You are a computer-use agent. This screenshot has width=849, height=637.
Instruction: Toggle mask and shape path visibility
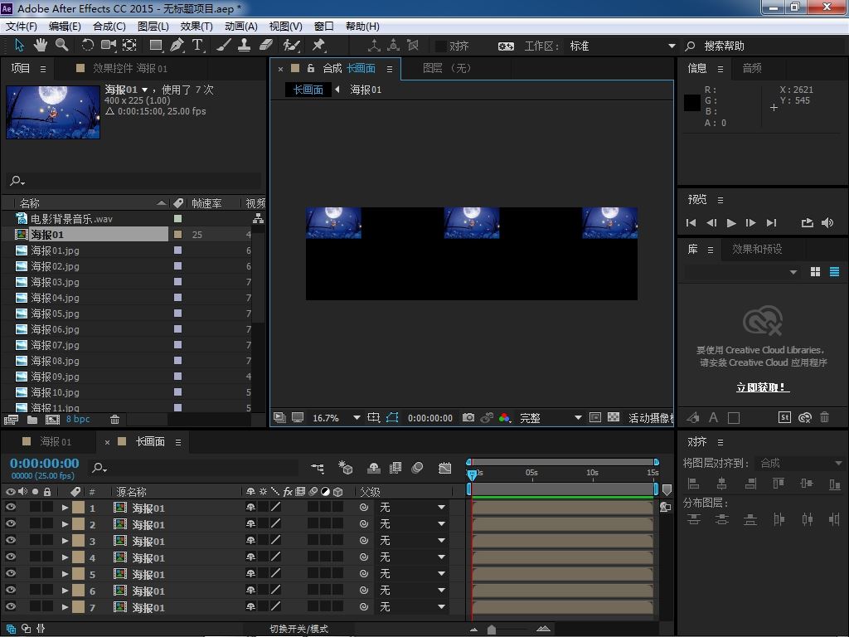(392, 418)
